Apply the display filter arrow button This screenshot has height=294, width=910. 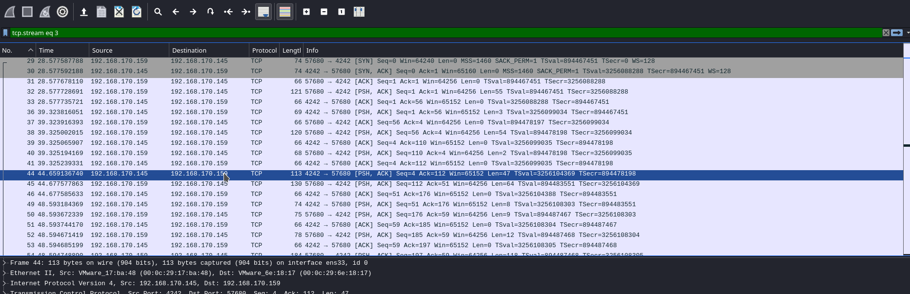pyautogui.click(x=897, y=33)
